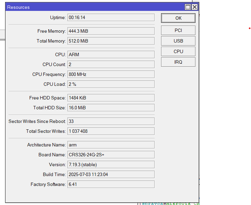The width and height of the screenshot is (251, 205).
Task: Open the IRQ settings window
Action: click(178, 62)
